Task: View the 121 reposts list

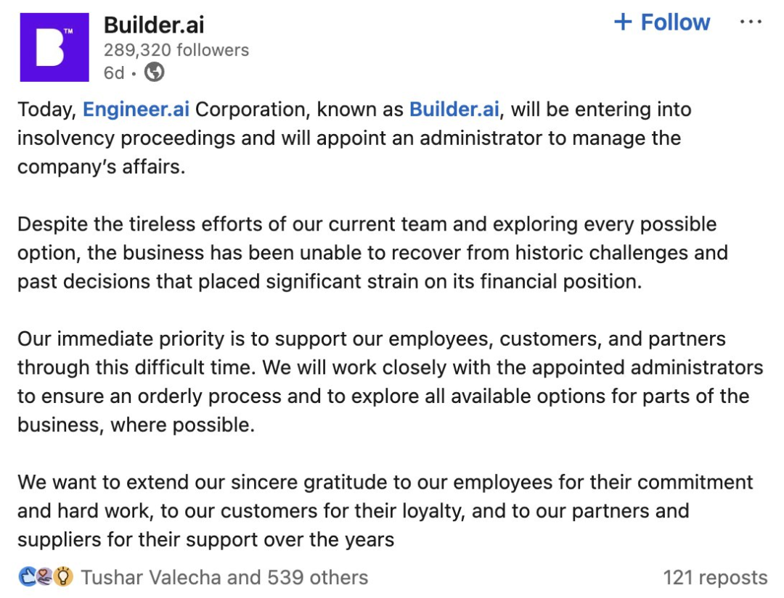Action: coord(715,578)
